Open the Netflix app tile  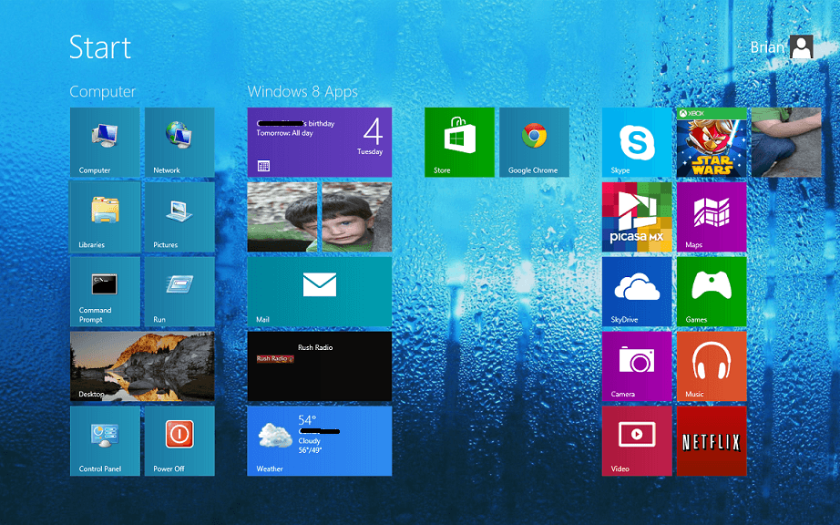pyautogui.click(x=711, y=441)
